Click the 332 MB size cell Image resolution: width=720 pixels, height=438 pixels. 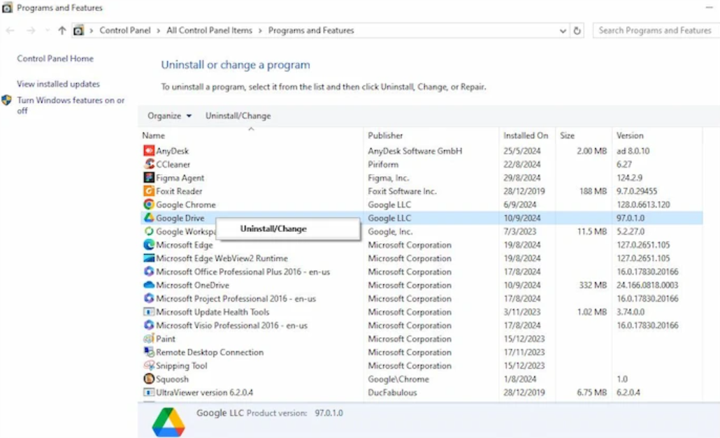click(x=593, y=285)
